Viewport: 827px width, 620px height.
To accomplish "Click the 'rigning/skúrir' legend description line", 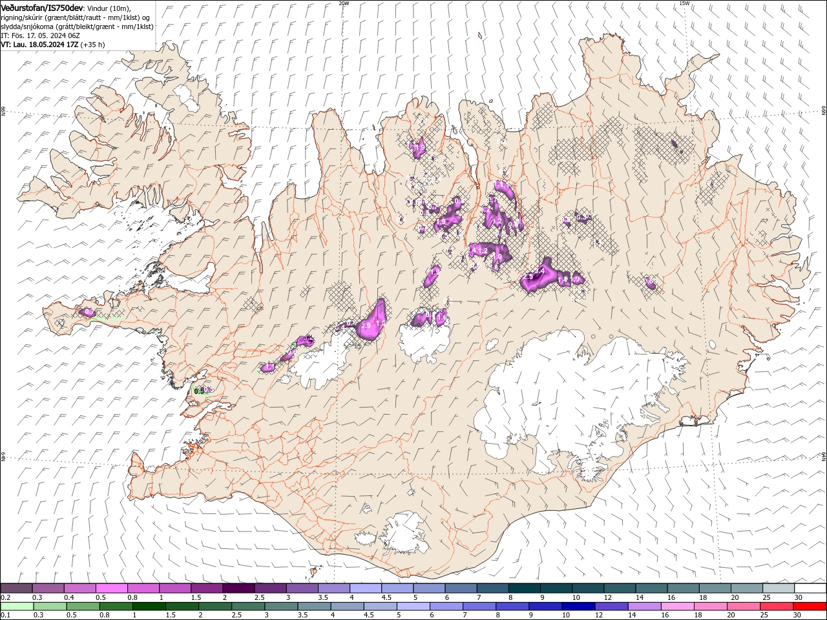I will coord(76,17).
